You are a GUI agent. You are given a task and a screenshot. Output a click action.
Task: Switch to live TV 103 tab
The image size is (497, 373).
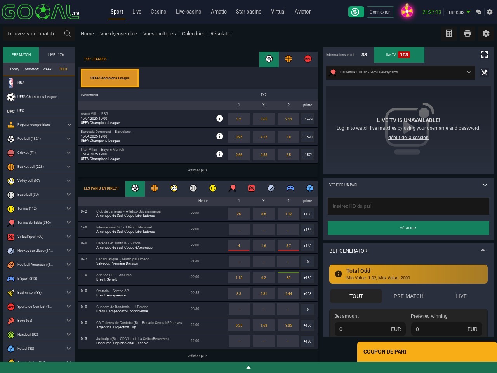[399, 55]
